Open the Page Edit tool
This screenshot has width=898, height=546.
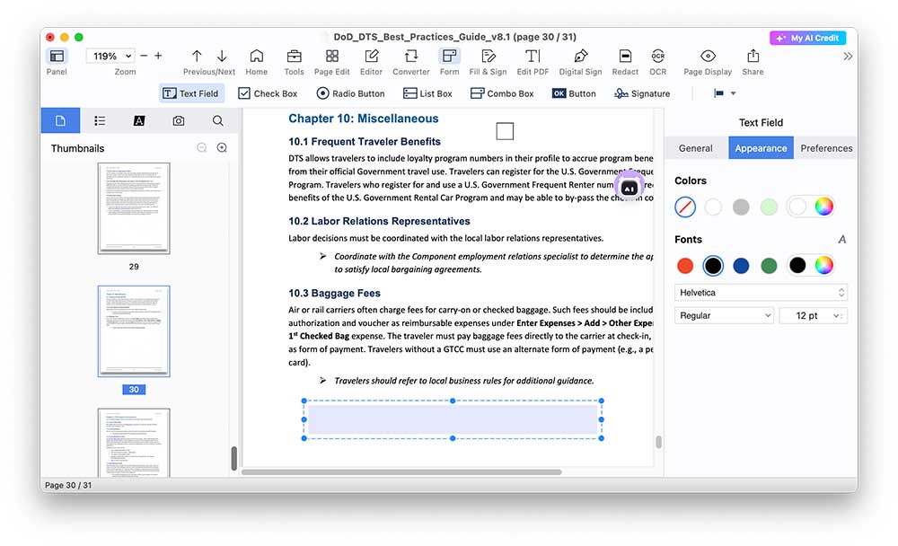point(332,57)
